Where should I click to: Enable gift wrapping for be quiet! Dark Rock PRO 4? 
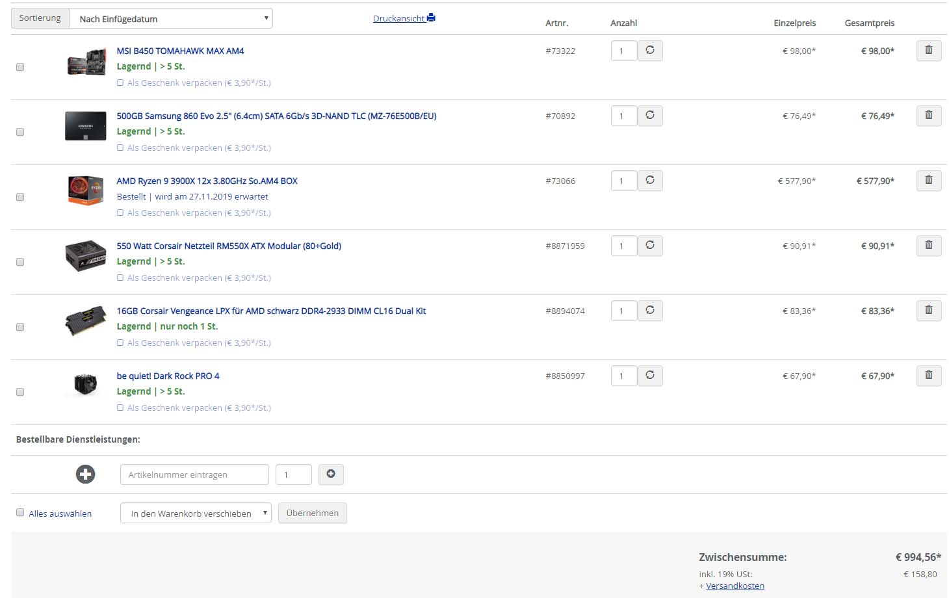(120, 408)
